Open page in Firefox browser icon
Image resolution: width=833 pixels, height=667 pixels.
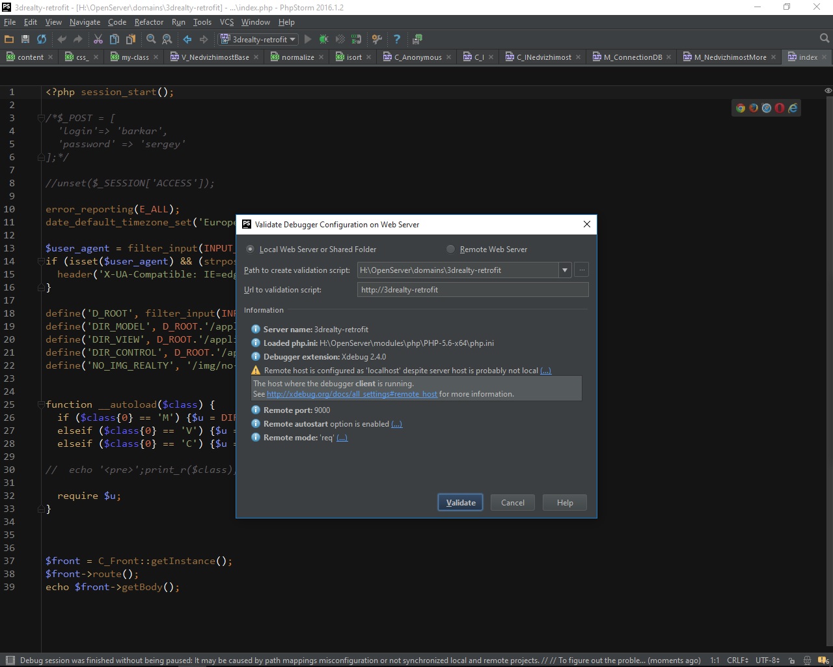[753, 108]
